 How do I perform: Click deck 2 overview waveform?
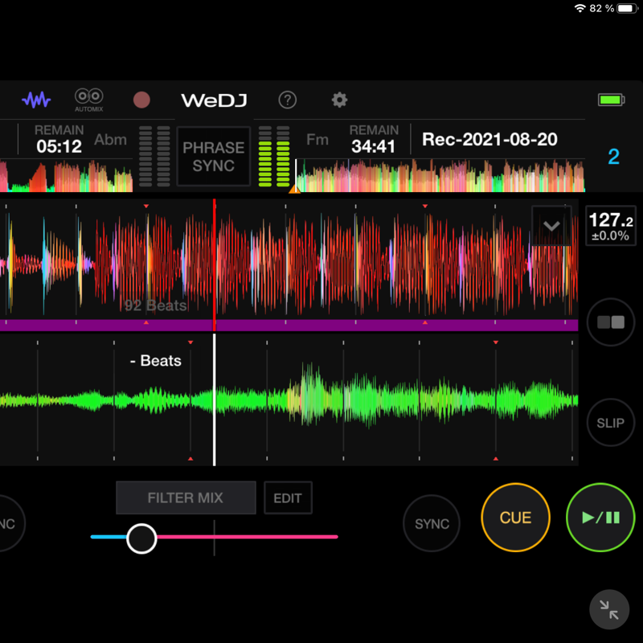(440, 176)
